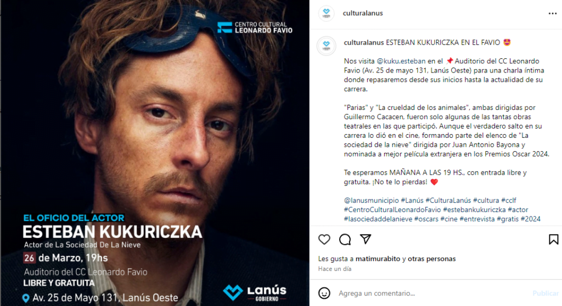
Task: Share the post via paper plane icon
Action: coord(365,239)
